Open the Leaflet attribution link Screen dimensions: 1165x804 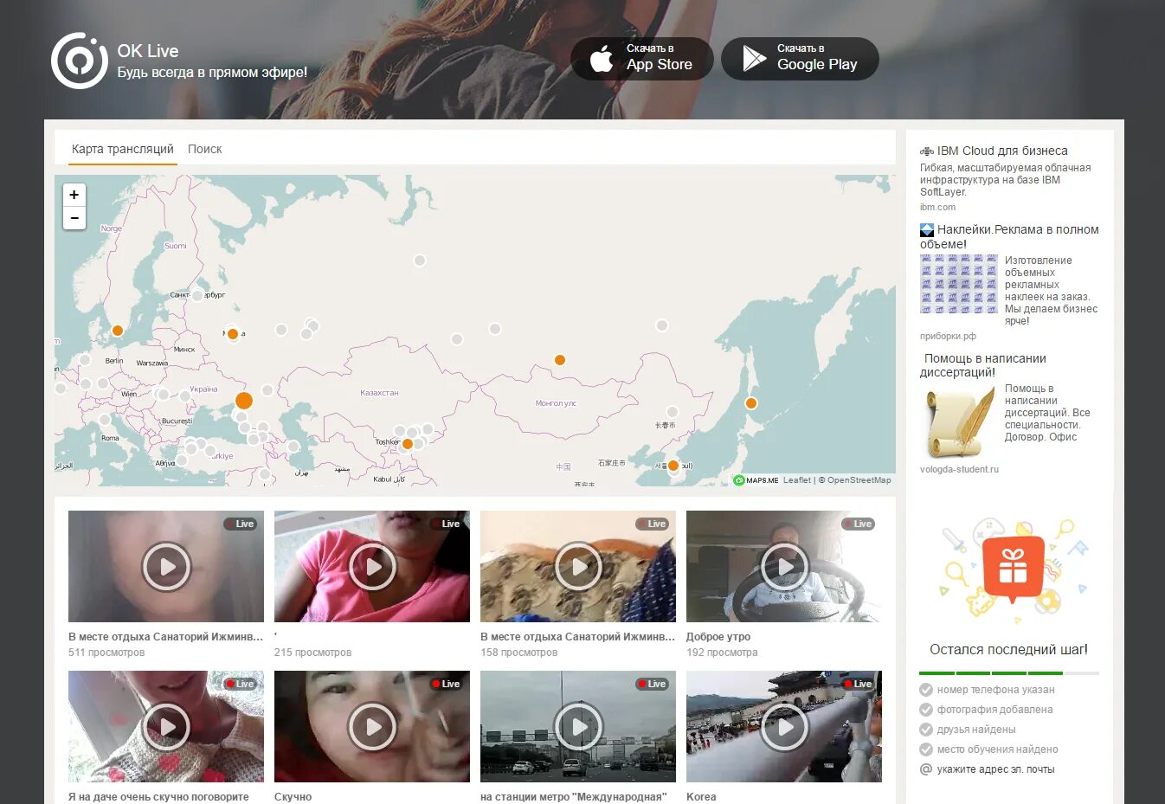(797, 480)
